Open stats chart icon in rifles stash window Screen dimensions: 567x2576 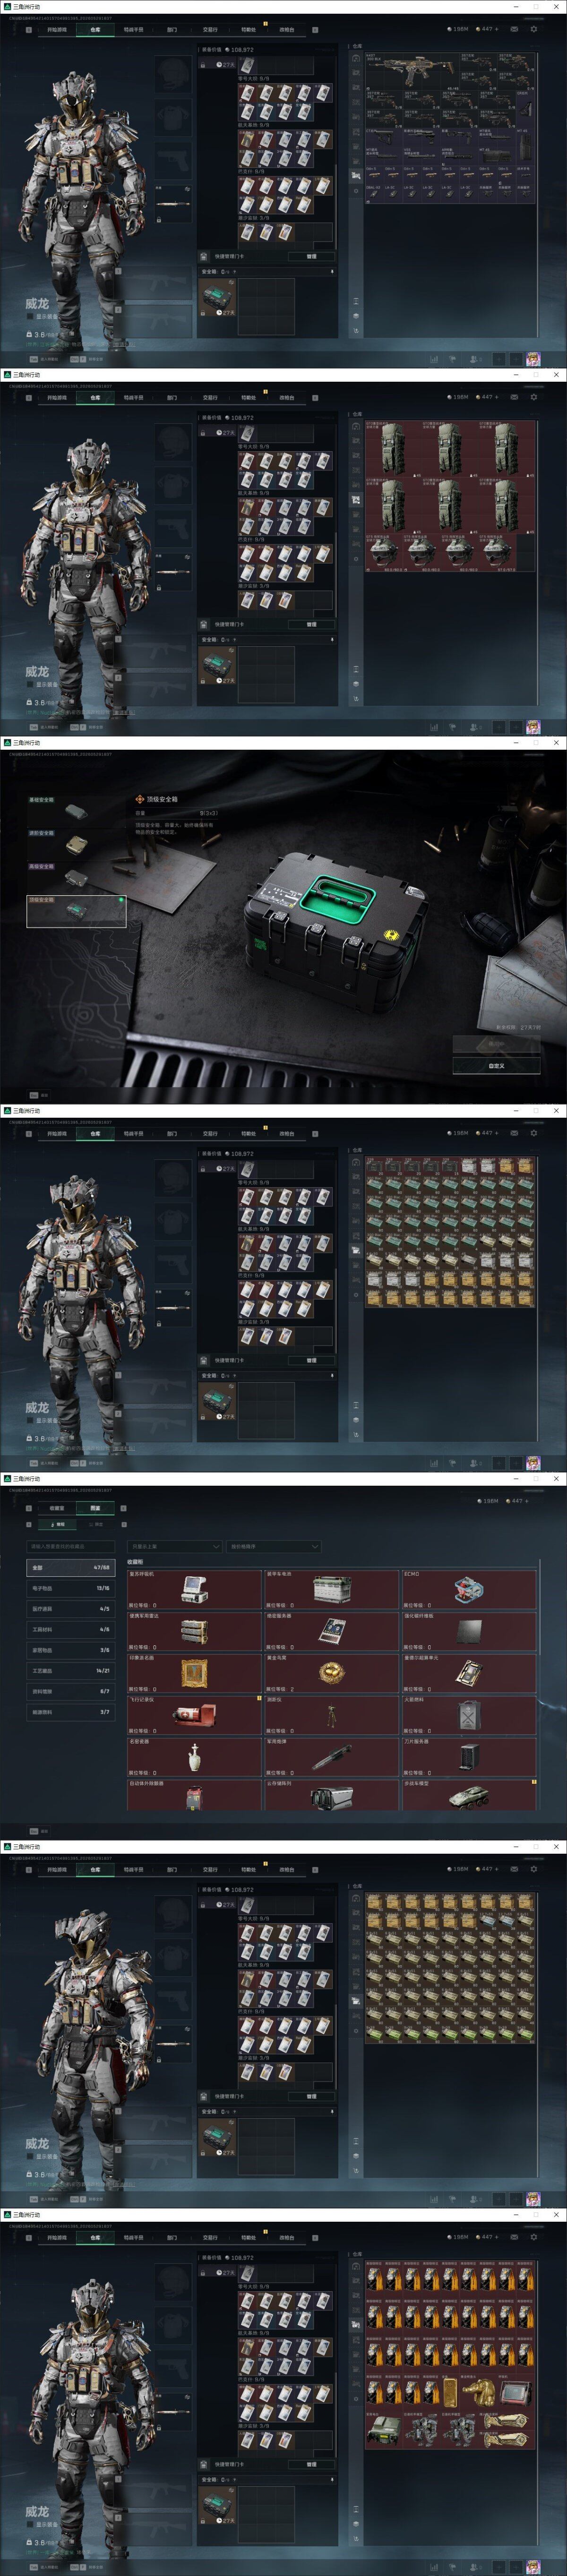pos(434,359)
